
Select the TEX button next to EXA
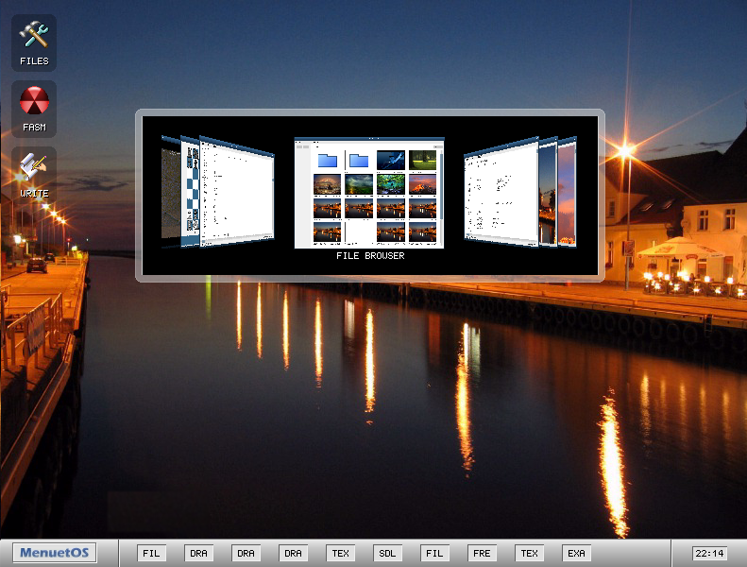pyautogui.click(x=530, y=554)
